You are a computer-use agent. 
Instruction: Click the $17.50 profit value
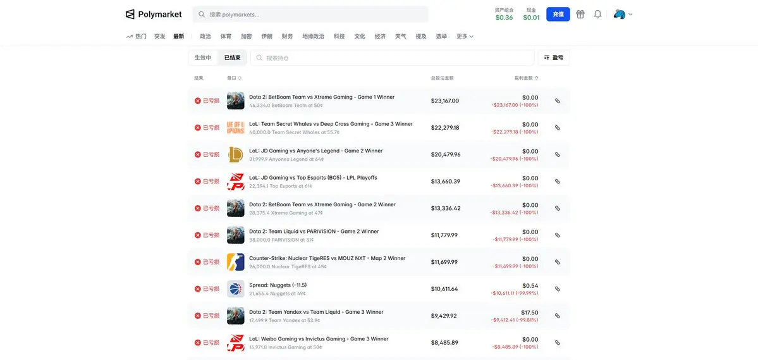click(x=530, y=313)
